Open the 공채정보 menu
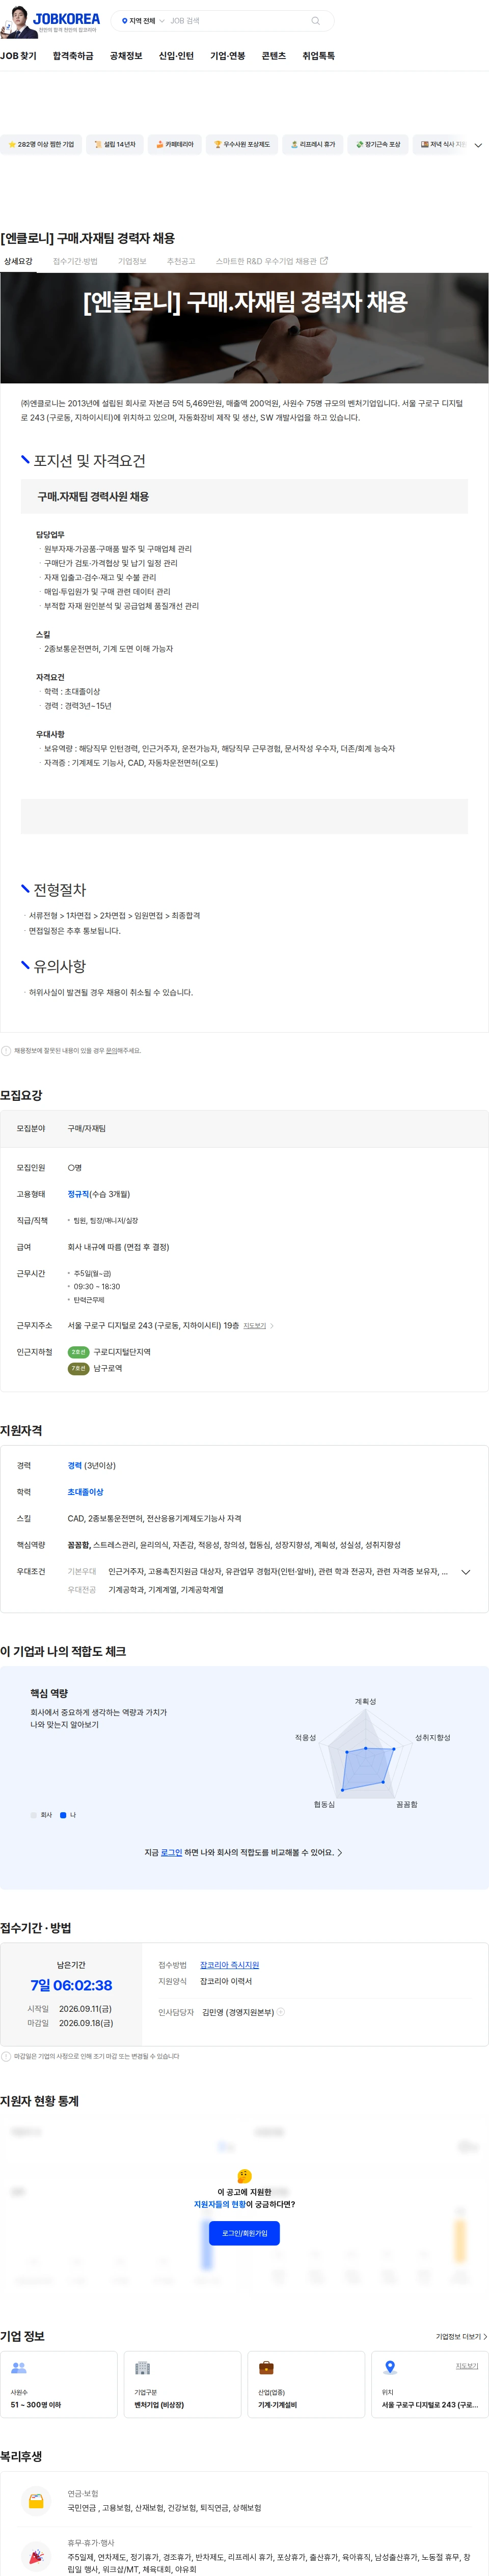489x2576 pixels. click(126, 56)
